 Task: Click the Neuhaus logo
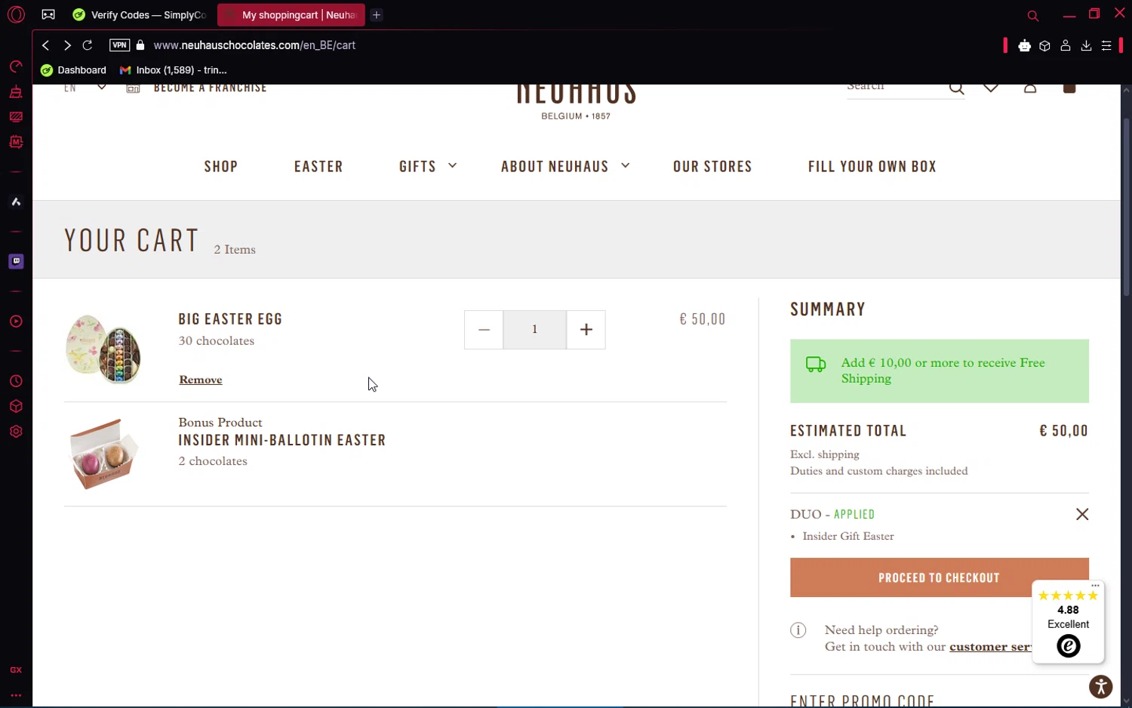[x=577, y=103]
